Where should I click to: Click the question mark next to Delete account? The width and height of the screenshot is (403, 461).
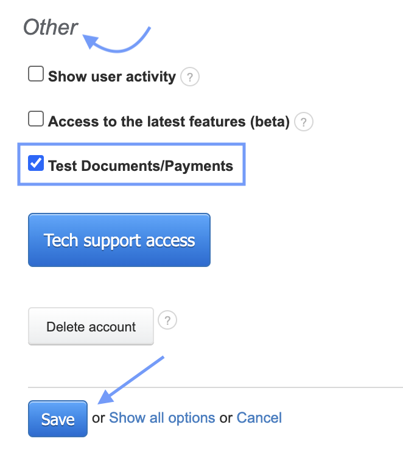(167, 320)
